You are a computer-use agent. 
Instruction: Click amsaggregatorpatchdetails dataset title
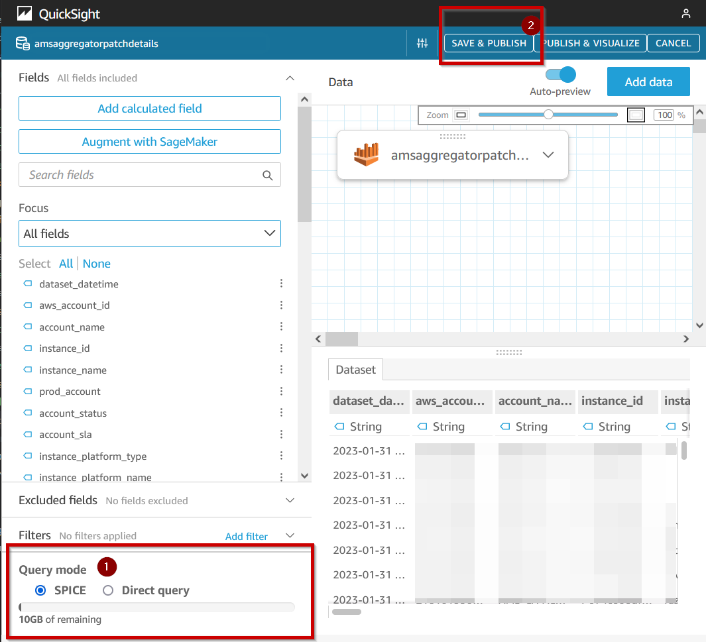pyautogui.click(x=96, y=44)
